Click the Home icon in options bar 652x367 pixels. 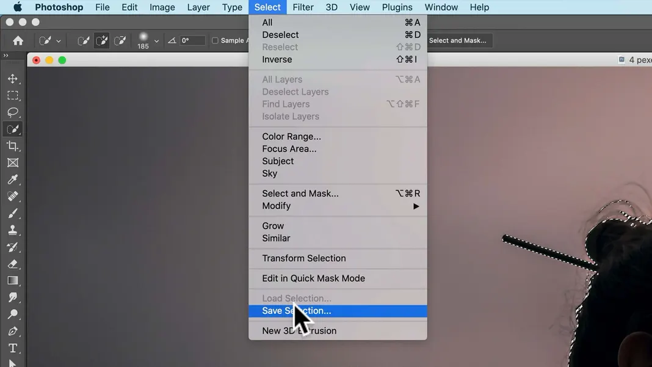[18, 40]
